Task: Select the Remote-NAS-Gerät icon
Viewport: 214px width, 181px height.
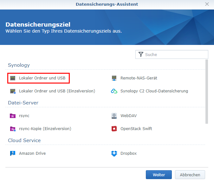Action: point(114,78)
